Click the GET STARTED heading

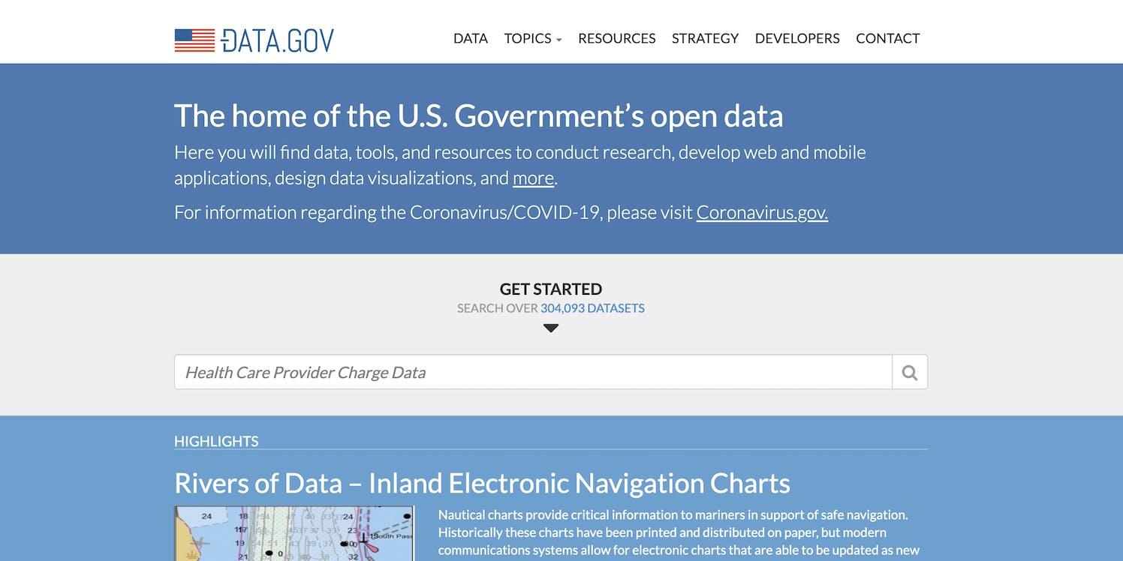point(551,289)
